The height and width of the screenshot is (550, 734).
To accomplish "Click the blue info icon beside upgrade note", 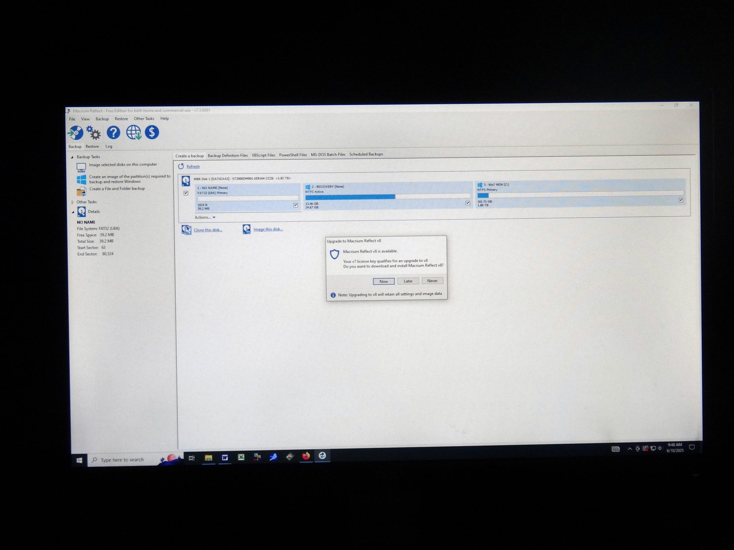I will click(333, 295).
